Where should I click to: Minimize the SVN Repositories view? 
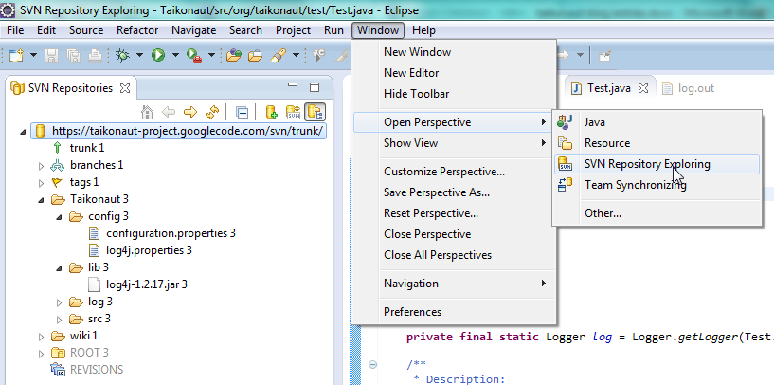(293, 86)
